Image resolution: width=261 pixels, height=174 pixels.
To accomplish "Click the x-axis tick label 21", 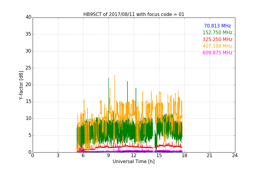I will 210,156.
